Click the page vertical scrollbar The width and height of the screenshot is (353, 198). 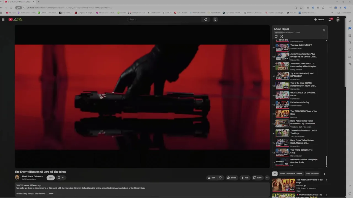[346, 52]
